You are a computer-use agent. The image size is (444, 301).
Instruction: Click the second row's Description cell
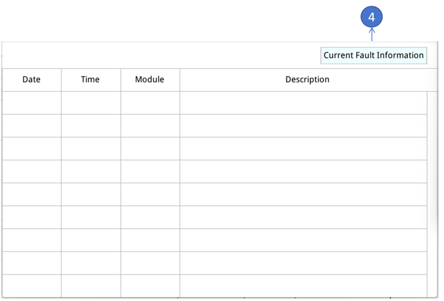(303, 126)
